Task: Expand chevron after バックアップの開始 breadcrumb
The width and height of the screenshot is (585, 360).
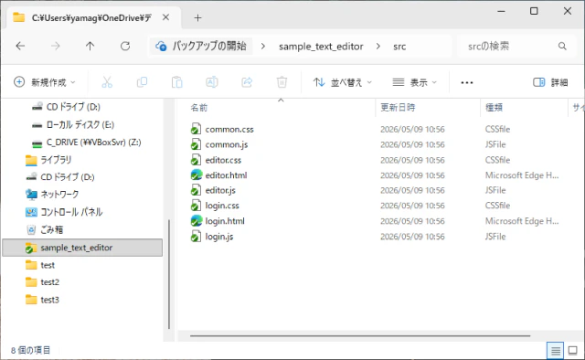Action: point(263,47)
